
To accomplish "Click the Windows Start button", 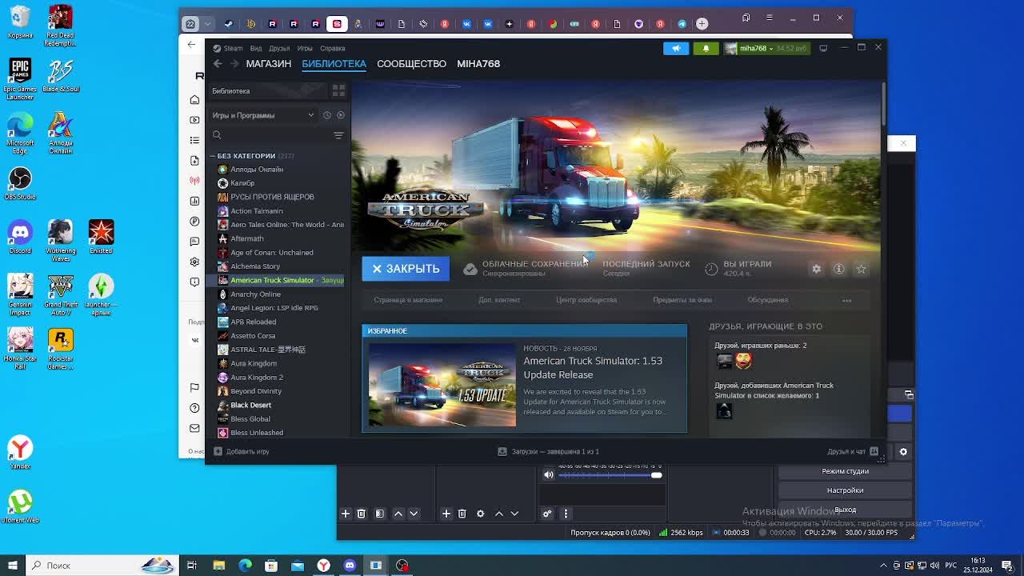I will click(x=13, y=566).
